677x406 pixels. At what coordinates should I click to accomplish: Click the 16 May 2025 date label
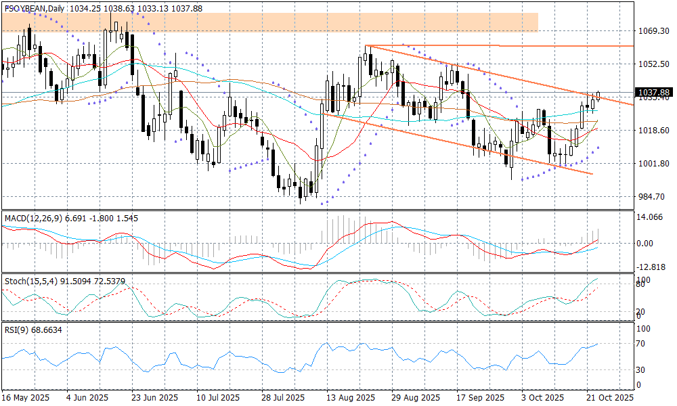click(26, 398)
